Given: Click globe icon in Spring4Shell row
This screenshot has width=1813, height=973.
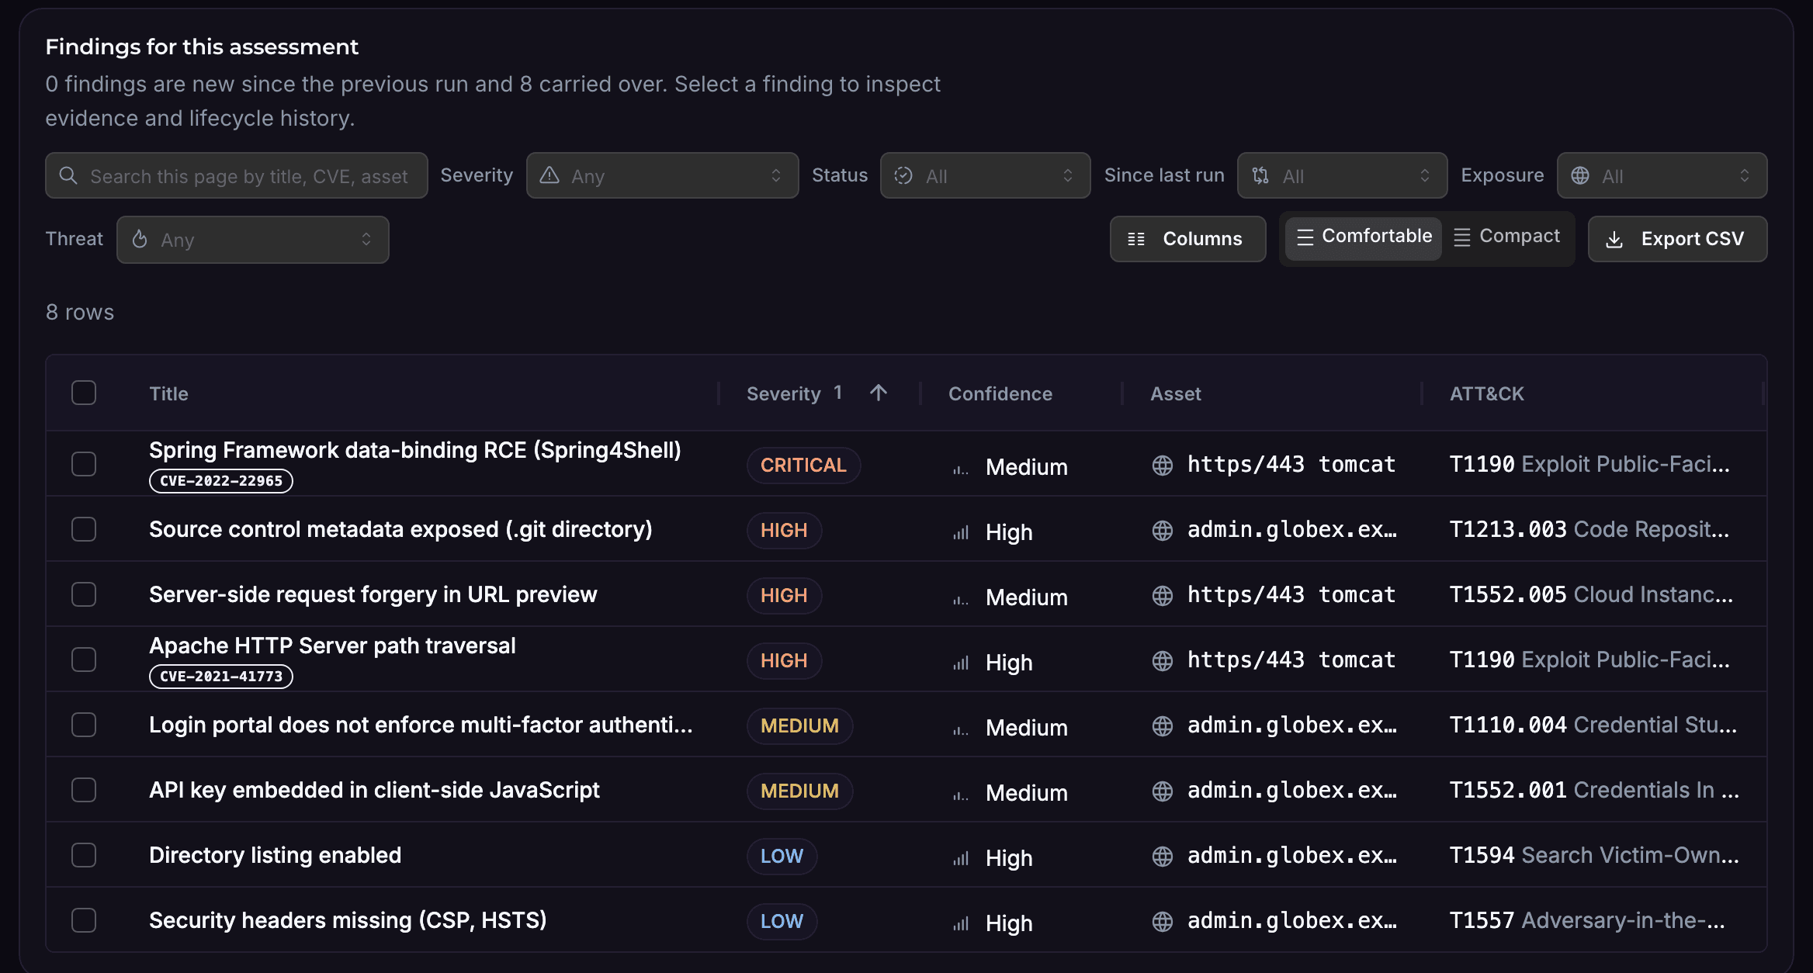Looking at the screenshot, I should click(x=1163, y=465).
